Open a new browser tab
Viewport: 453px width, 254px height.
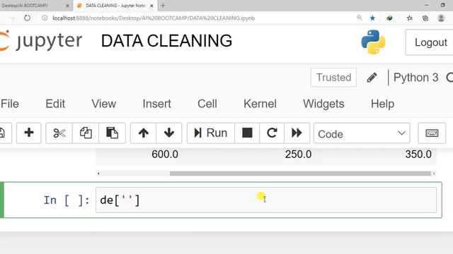[x=163, y=5]
